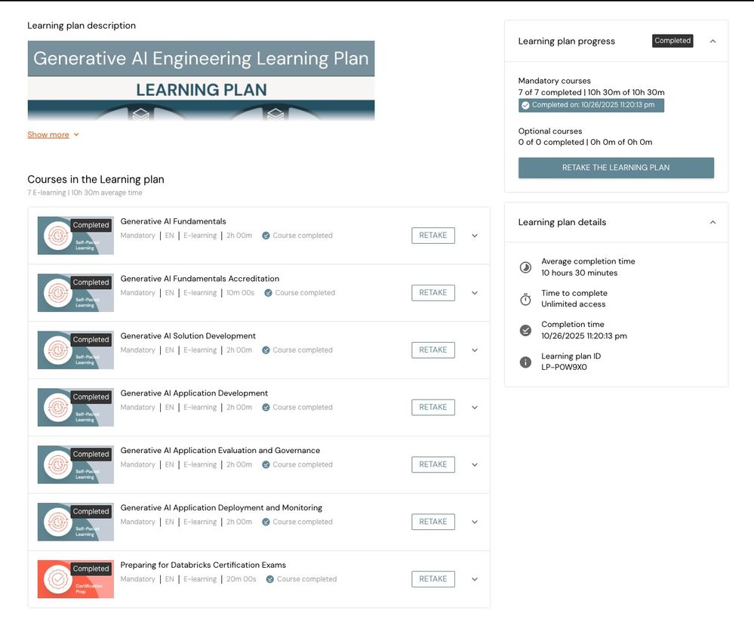Click the completed checkmark icon for Generative AI Solution Development
This screenshot has height=632, width=754.
266,350
